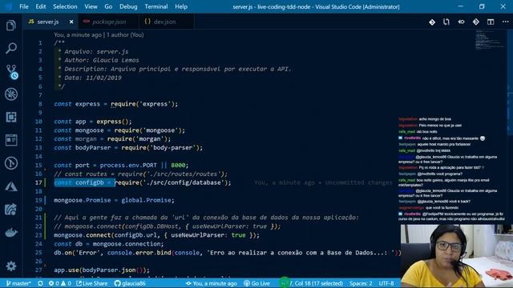Click the second diamond icon before split editor

[x=475, y=22]
